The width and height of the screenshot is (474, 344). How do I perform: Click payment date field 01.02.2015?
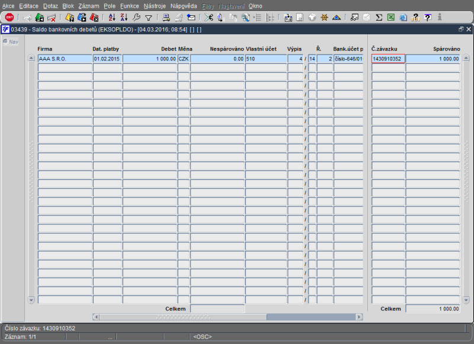point(107,59)
